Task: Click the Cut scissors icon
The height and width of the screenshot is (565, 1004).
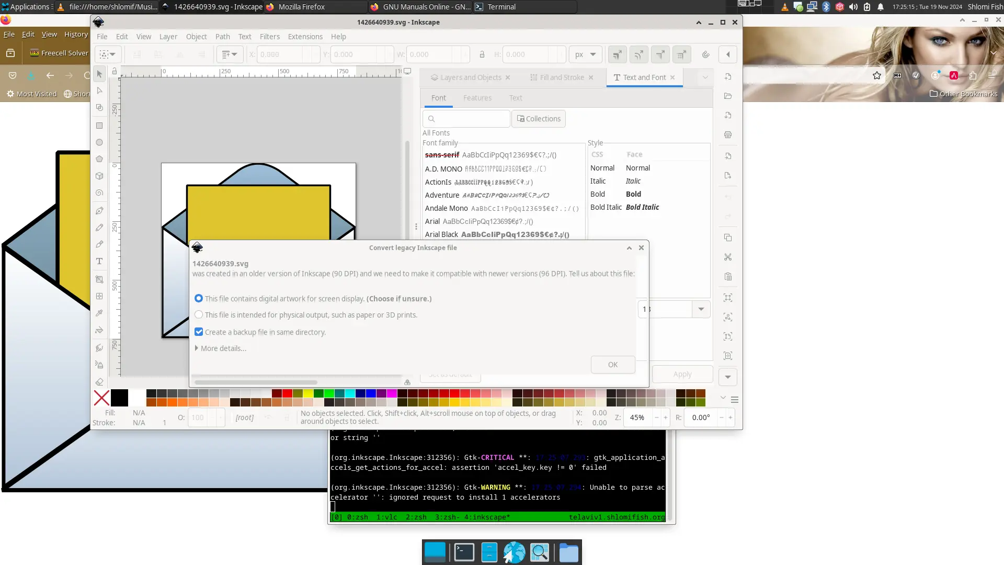Action: point(728,257)
